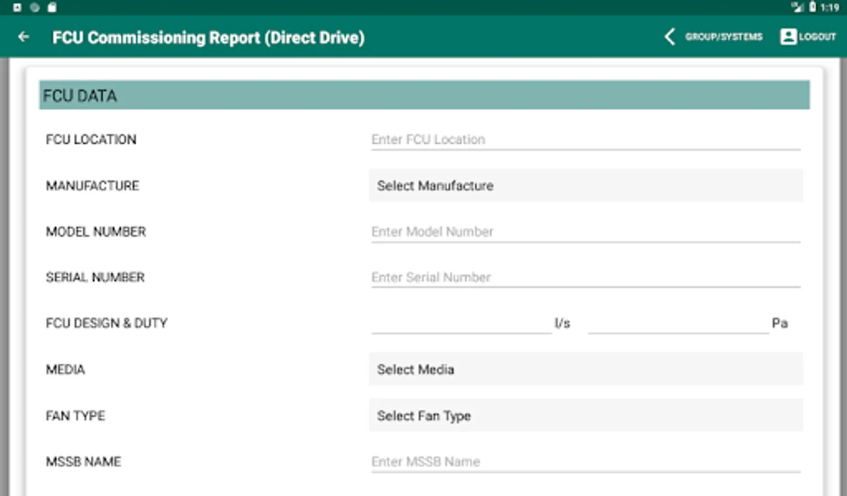Click the Logout person icon

pyautogui.click(x=788, y=37)
